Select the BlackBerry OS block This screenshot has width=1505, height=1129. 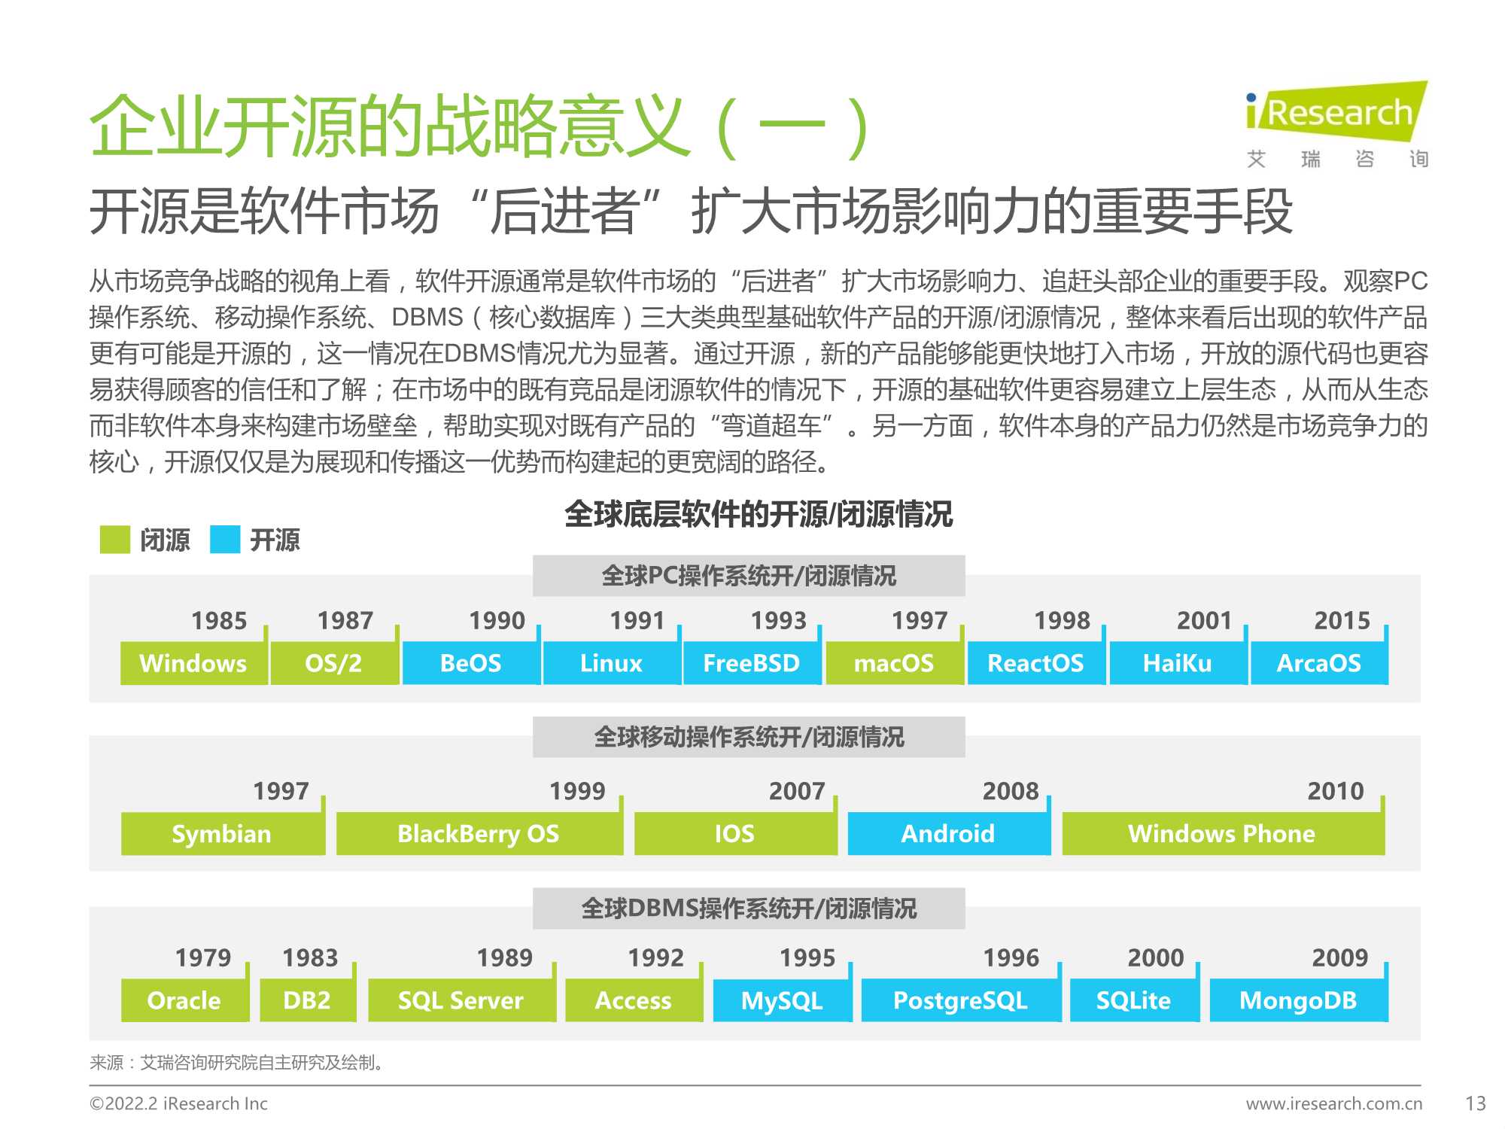[479, 834]
